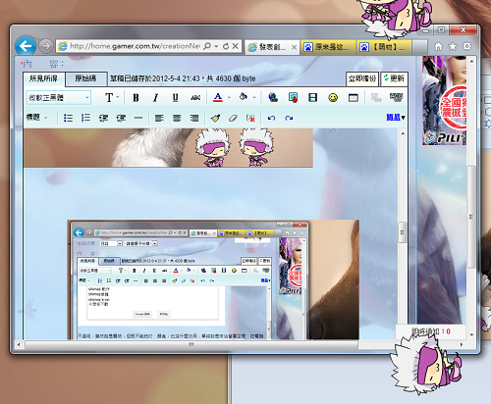
Task: Click the chibi characters banner image in editor
Action: (x=168, y=148)
